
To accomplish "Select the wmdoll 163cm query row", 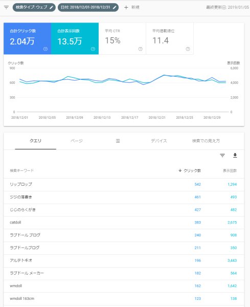I will click(x=124, y=299).
